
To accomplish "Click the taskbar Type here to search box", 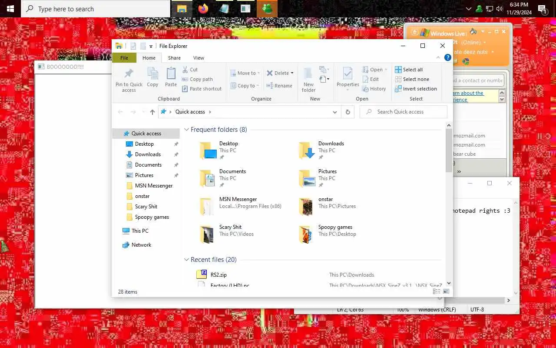I will [x=96, y=9].
